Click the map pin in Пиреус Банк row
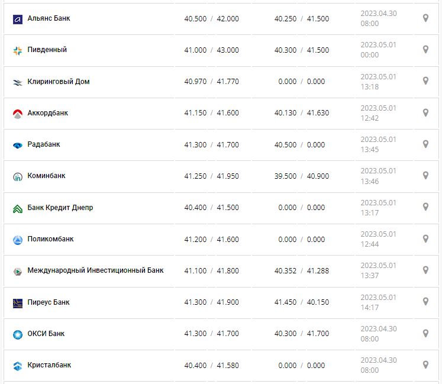442x384 pixels. (x=425, y=302)
